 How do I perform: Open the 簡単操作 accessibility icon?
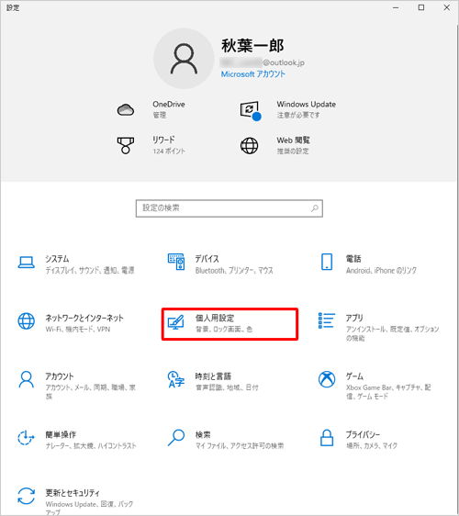[x=26, y=438]
